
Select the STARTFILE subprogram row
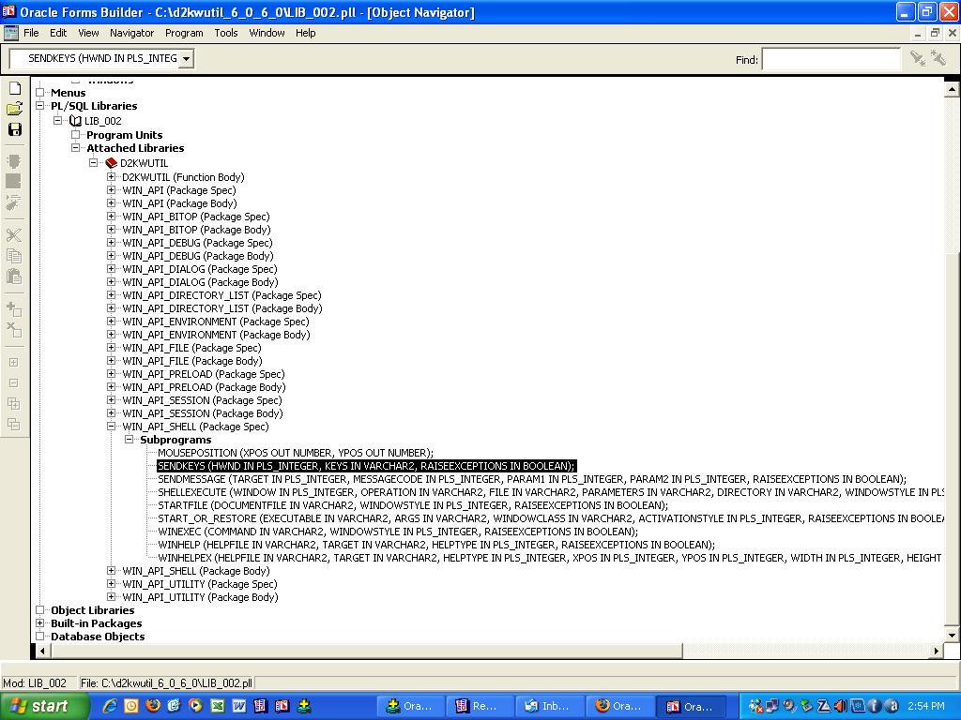(x=413, y=505)
